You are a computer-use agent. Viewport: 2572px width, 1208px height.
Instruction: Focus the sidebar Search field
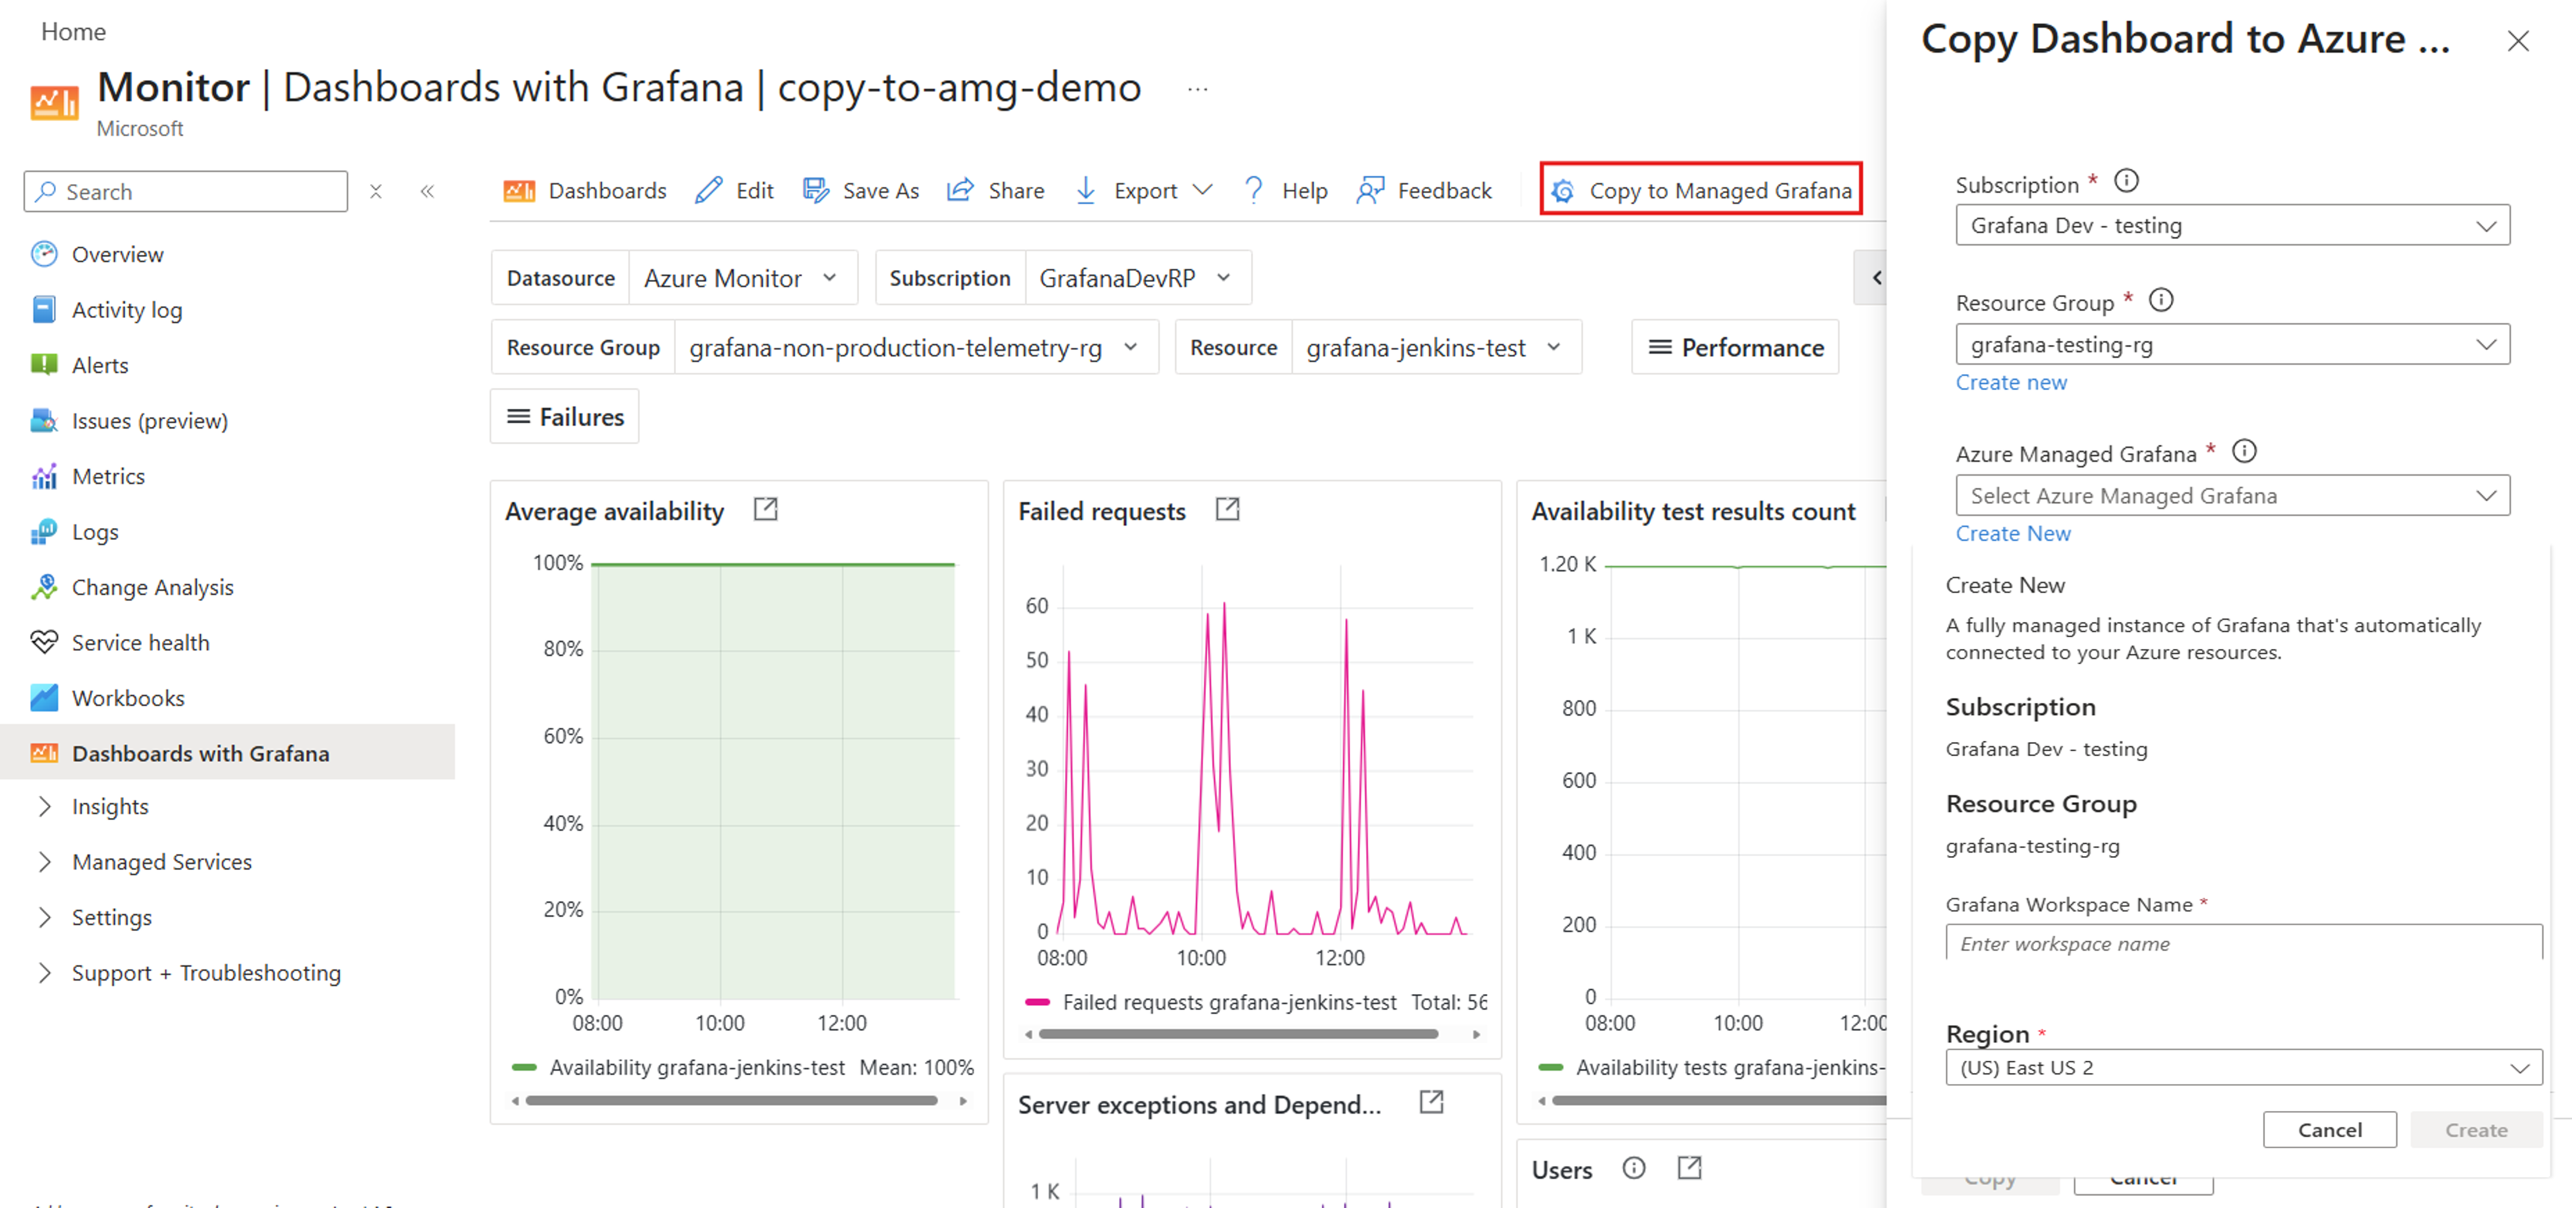click(x=186, y=191)
